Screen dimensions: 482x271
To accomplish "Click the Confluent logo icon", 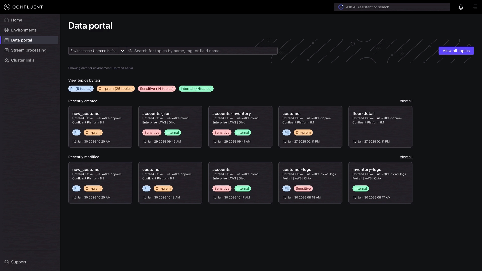I will (7, 7).
